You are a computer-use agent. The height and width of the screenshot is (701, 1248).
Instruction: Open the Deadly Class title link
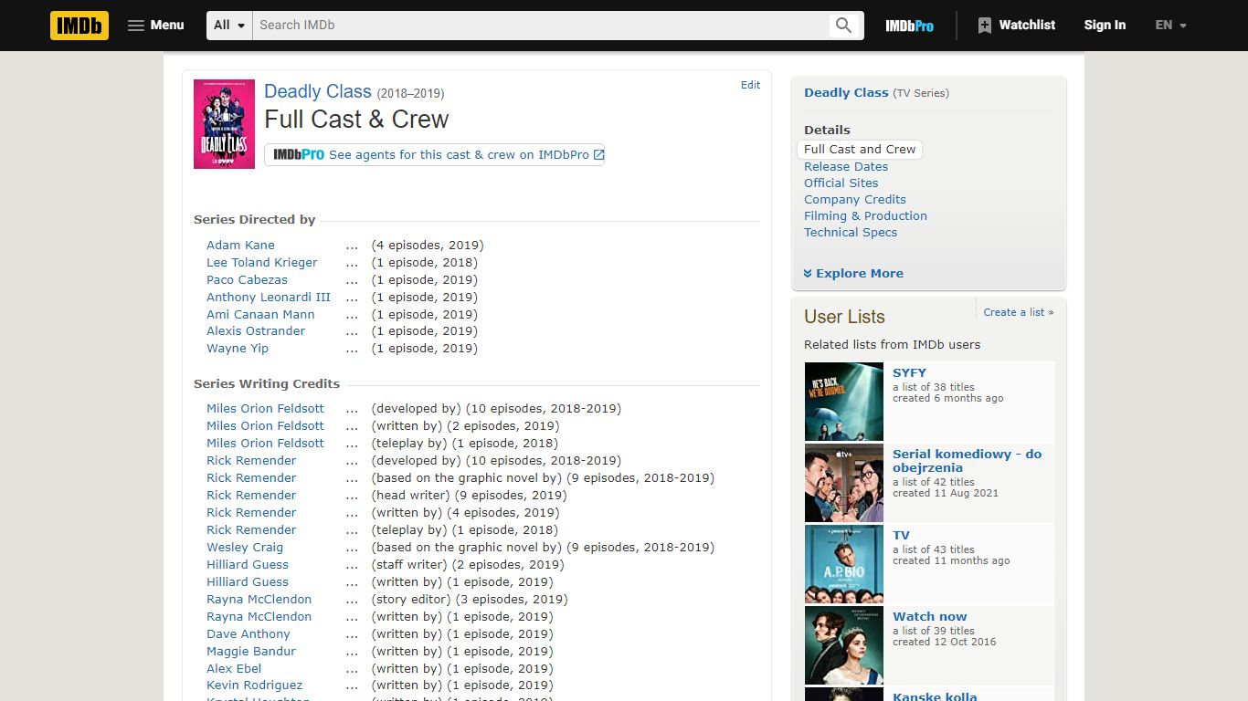coord(318,91)
